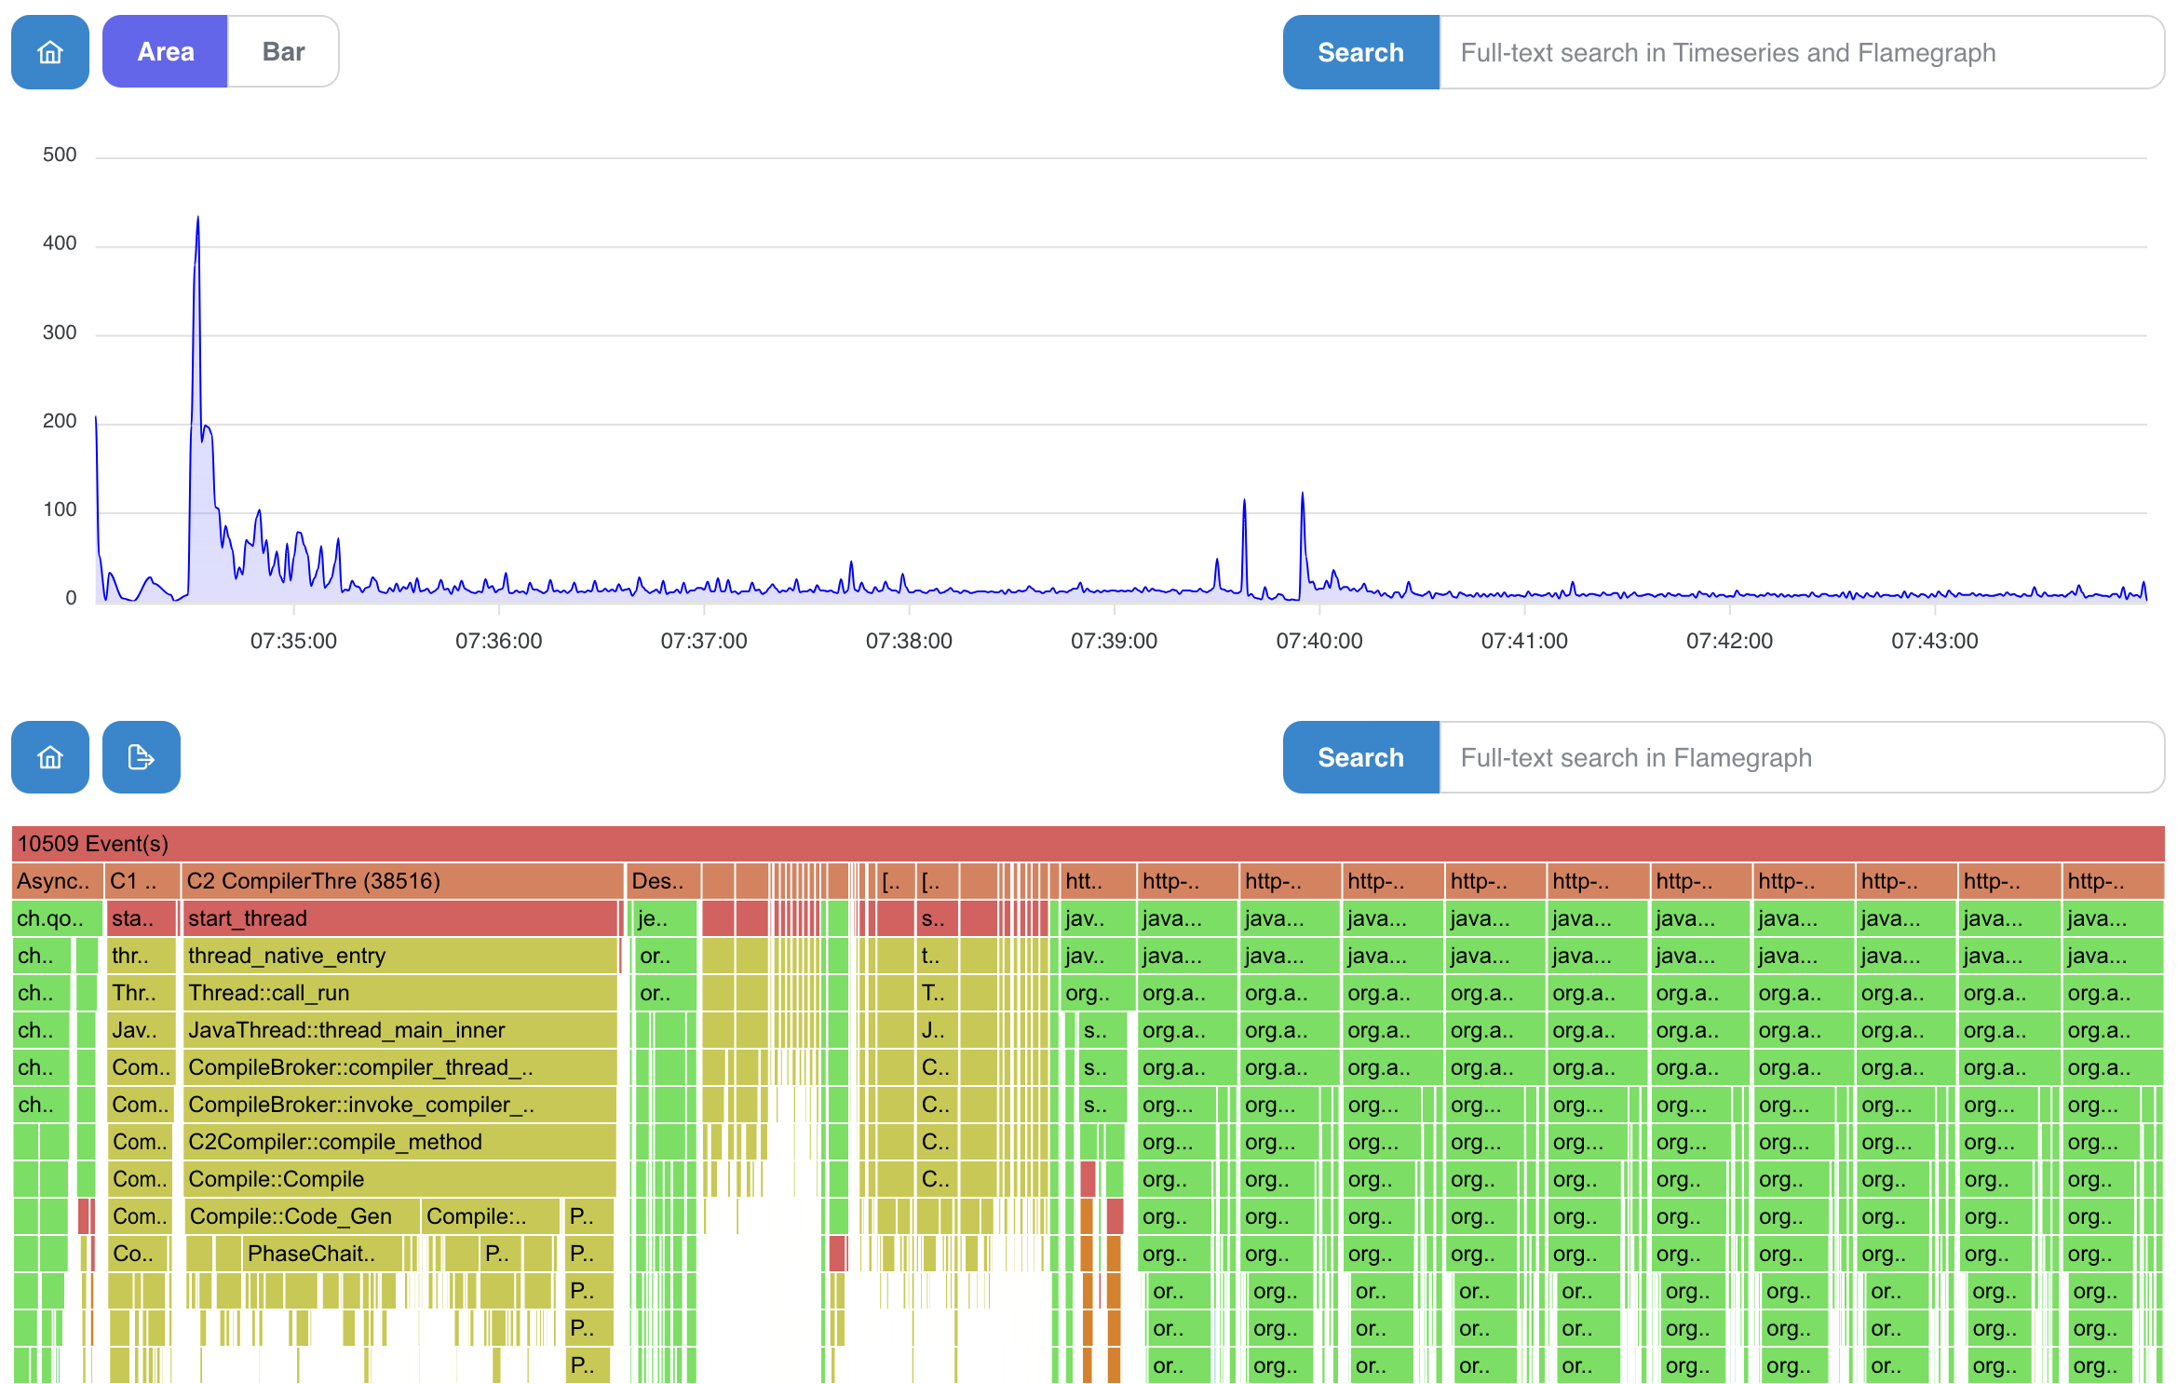The width and height of the screenshot is (2177, 1384).
Task: Click the ch.qo.. frame
Action: click(x=57, y=918)
